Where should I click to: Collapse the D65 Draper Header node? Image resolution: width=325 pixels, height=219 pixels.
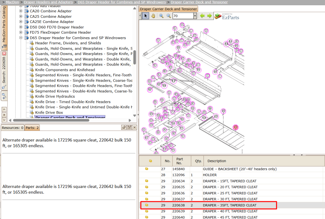pyautogui.click(x=21, y=38)
